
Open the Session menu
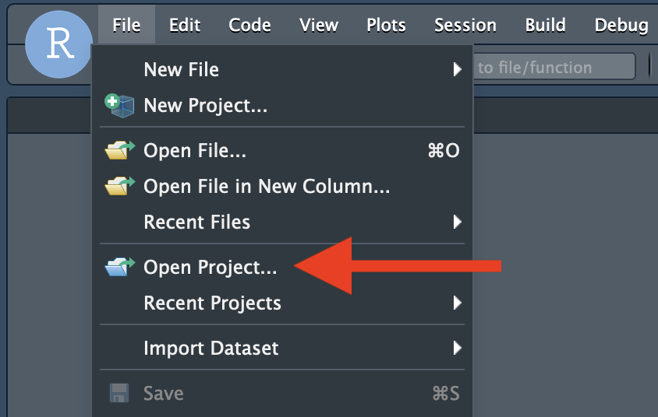465,25
